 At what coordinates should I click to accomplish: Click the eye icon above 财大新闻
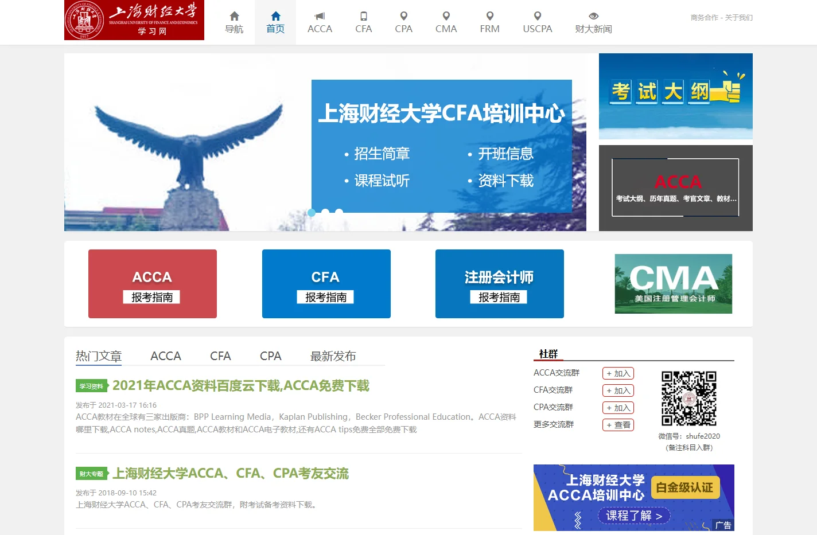pyautogui.click(x=594, y=16)
